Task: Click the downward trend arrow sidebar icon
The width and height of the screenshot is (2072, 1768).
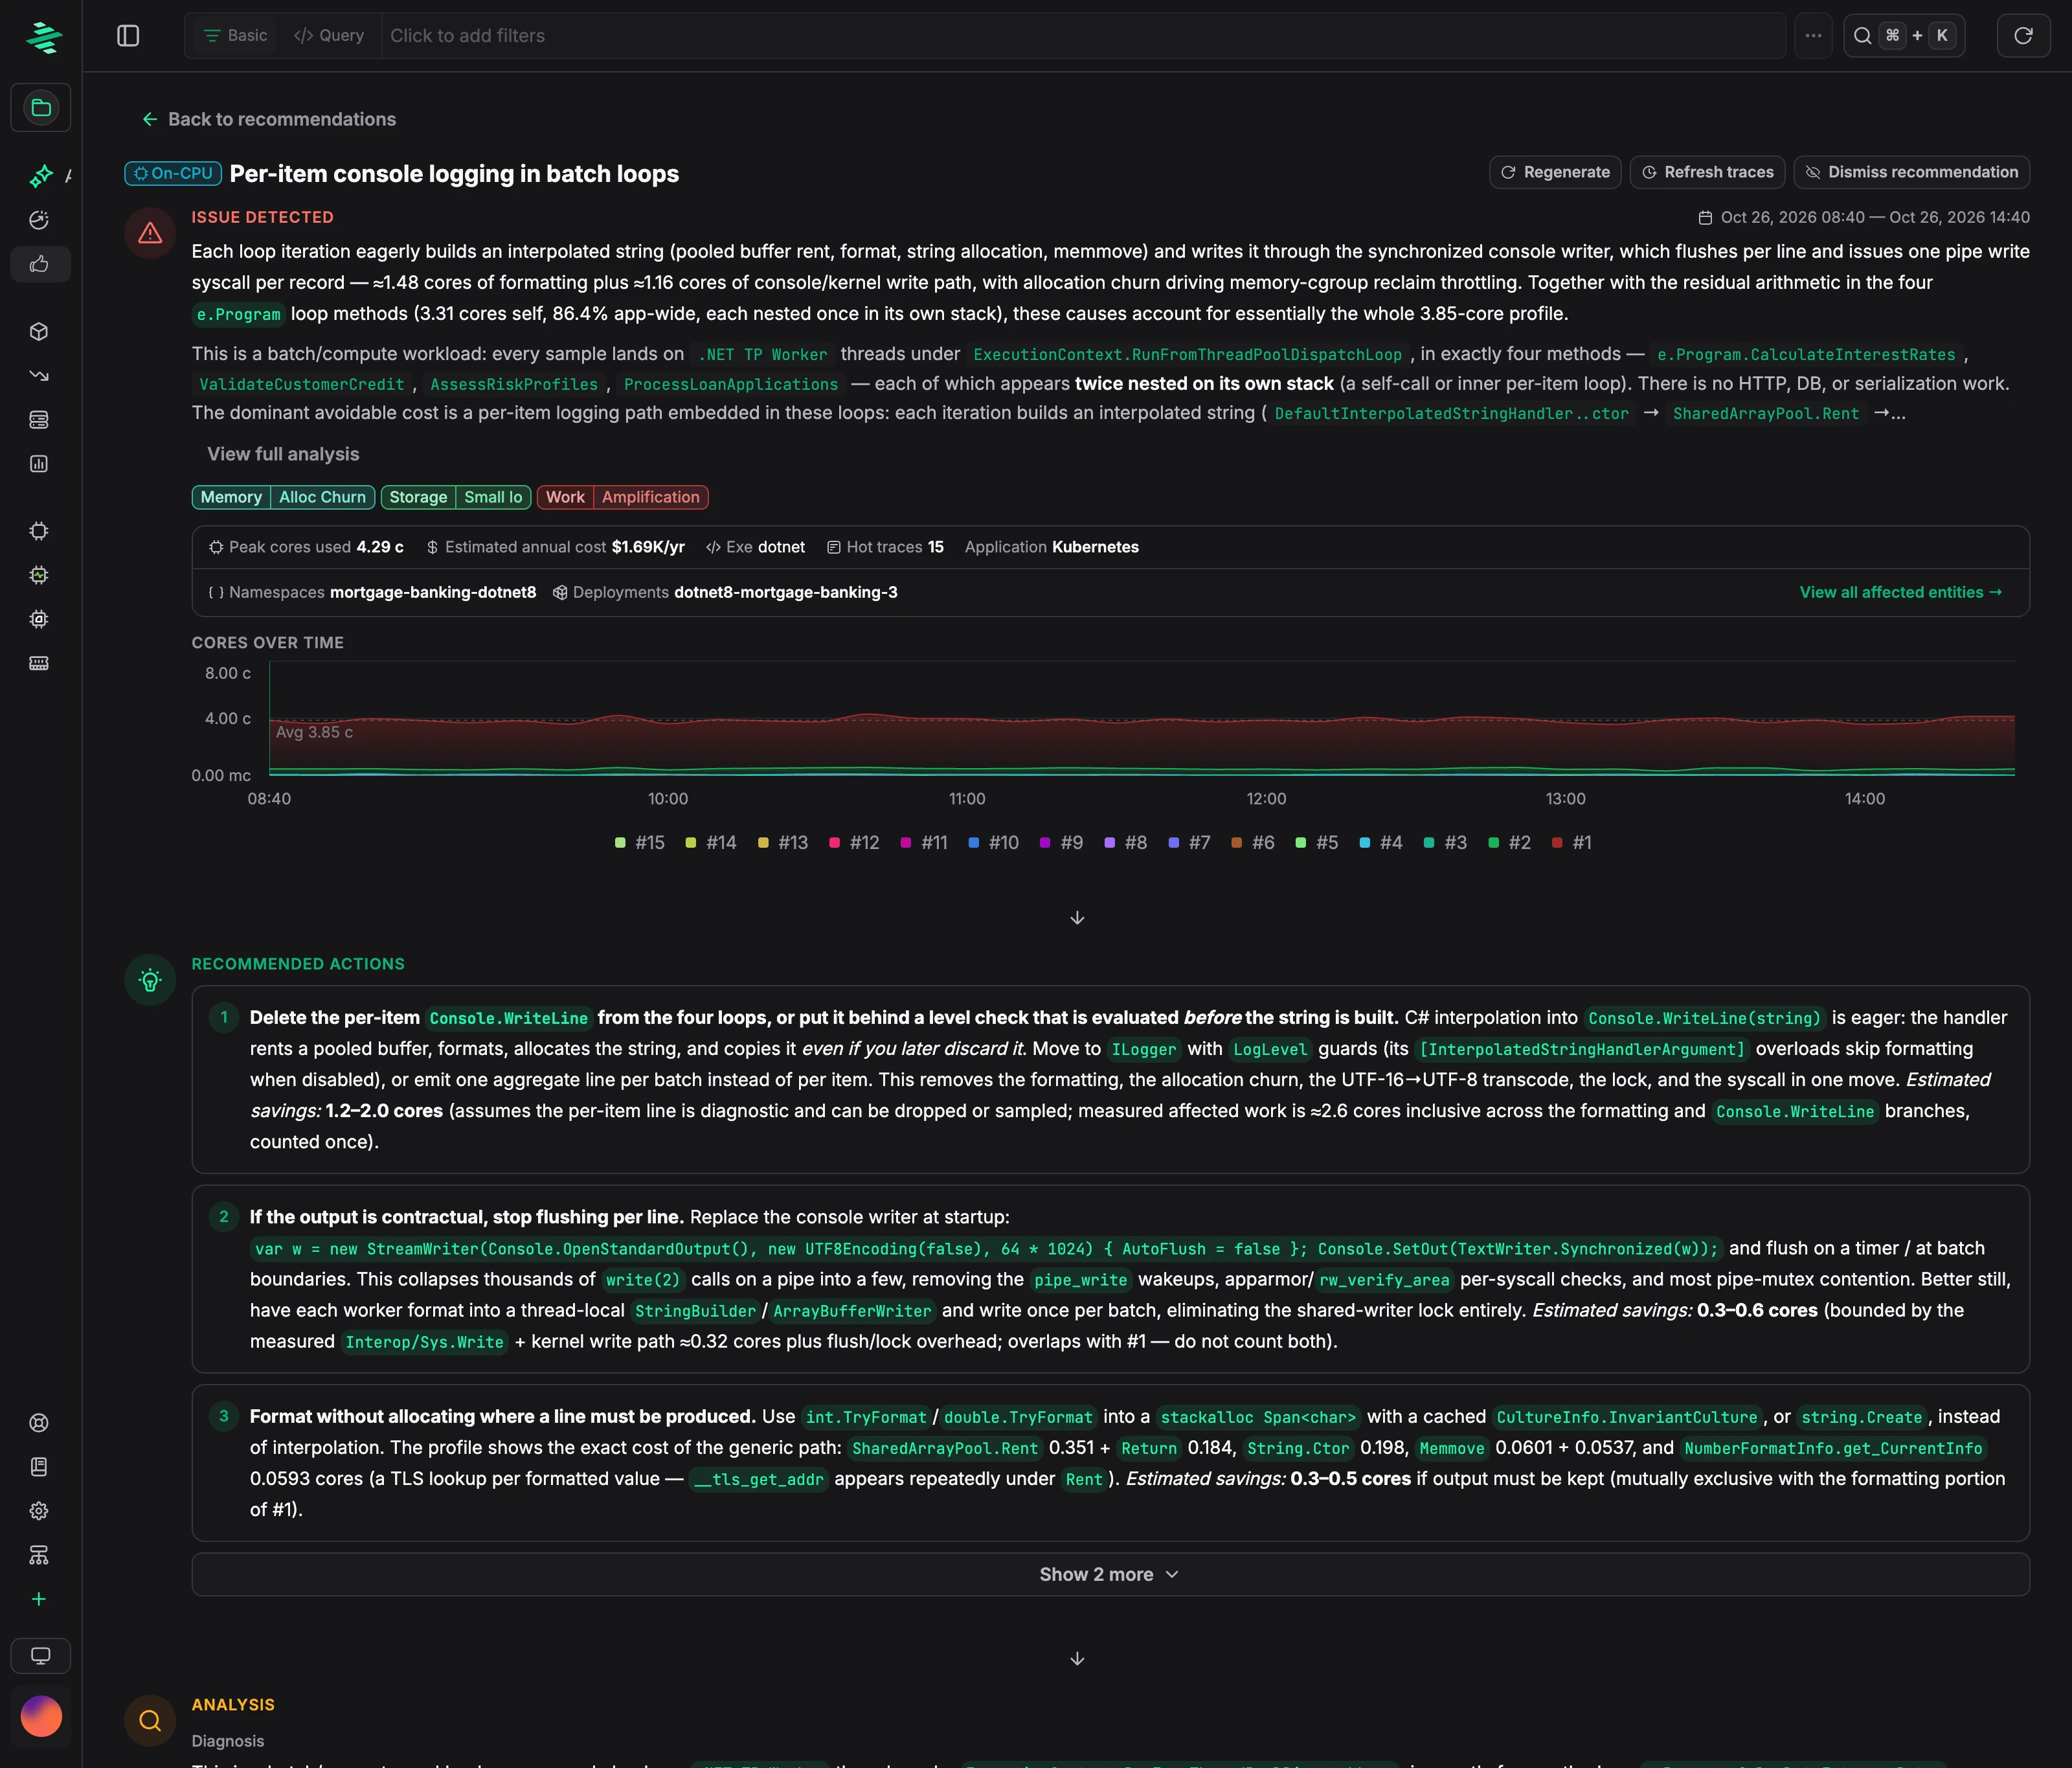Action: coord(39,375)
